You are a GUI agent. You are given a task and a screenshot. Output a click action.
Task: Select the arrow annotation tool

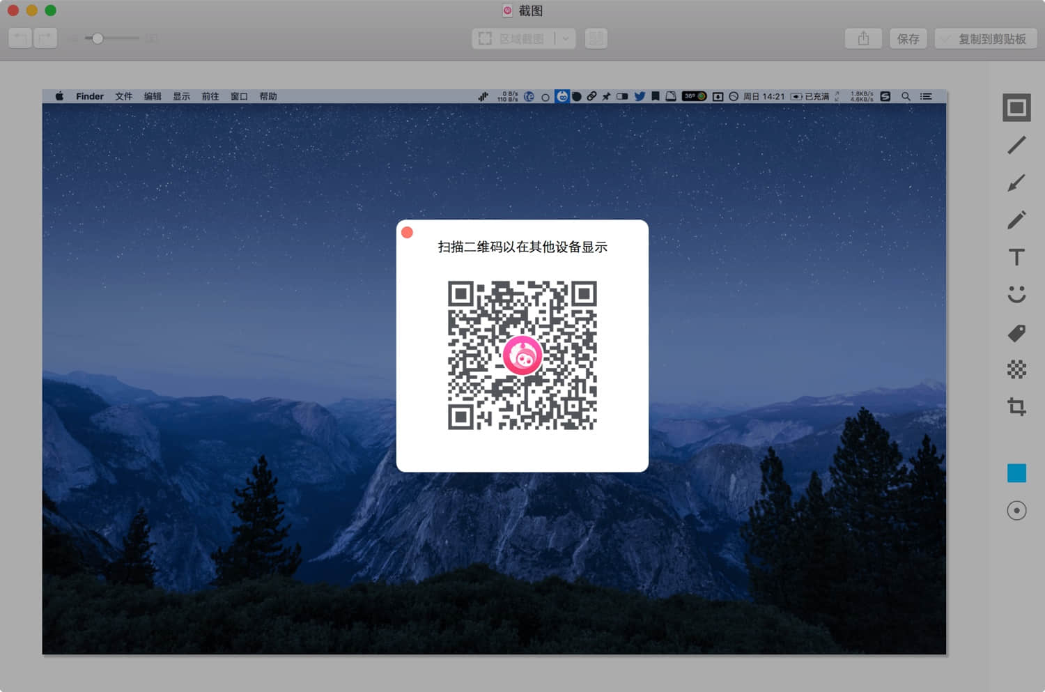point(1016,183)
